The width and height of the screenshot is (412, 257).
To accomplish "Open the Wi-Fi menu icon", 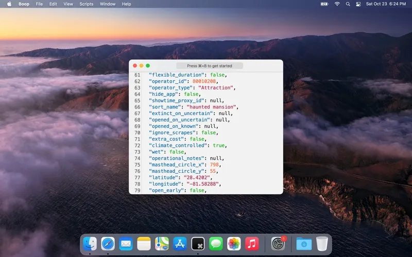I will tap(337, 4).
